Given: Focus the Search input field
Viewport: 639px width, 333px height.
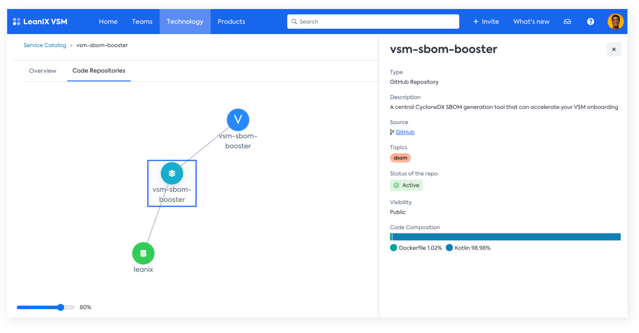Looking at the screenshot, I should tap(373, 22).
